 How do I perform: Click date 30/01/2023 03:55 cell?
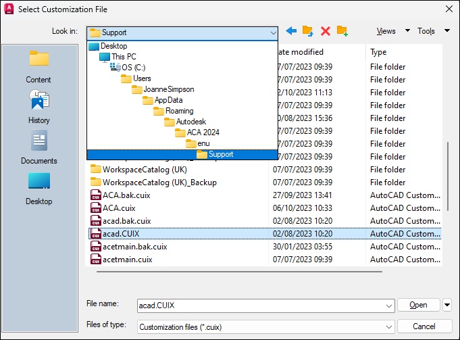point(303,247)
